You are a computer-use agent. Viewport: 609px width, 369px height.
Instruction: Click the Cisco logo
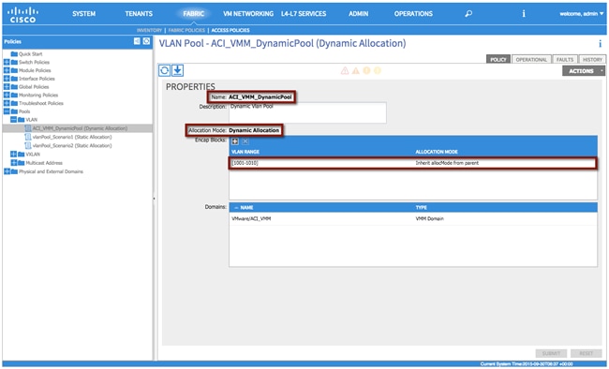pos(22,14)
